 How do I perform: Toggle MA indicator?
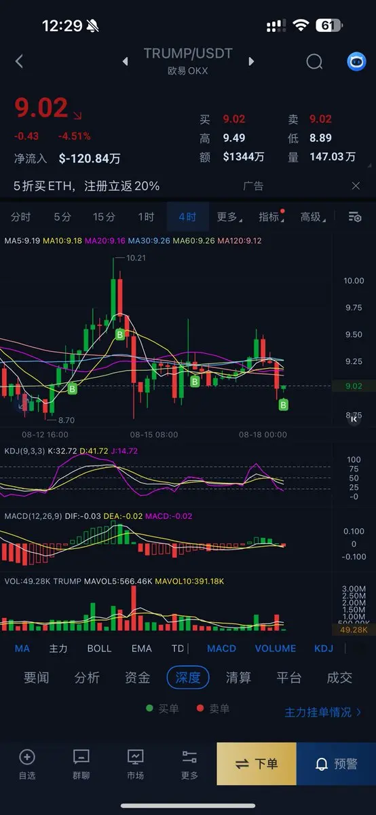(22, 648)
